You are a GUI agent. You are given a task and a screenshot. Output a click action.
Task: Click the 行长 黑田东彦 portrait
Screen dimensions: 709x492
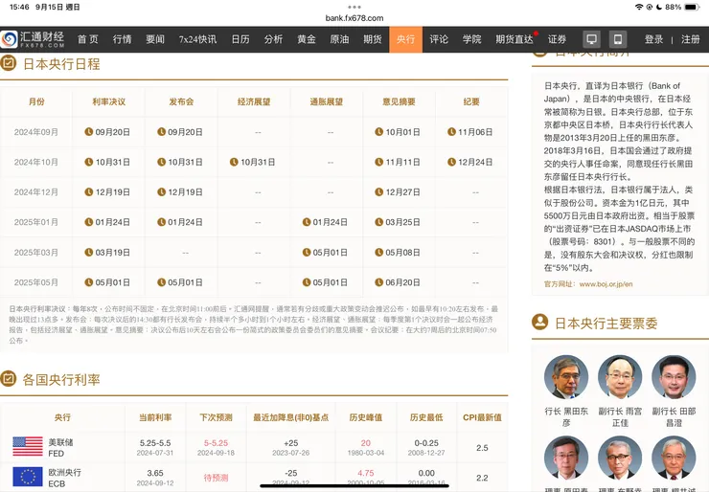566,377
